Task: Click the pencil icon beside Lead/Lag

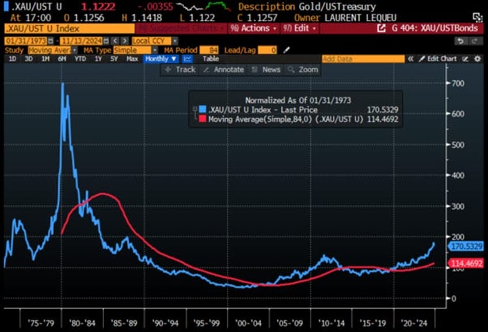Action: [287, 50]
